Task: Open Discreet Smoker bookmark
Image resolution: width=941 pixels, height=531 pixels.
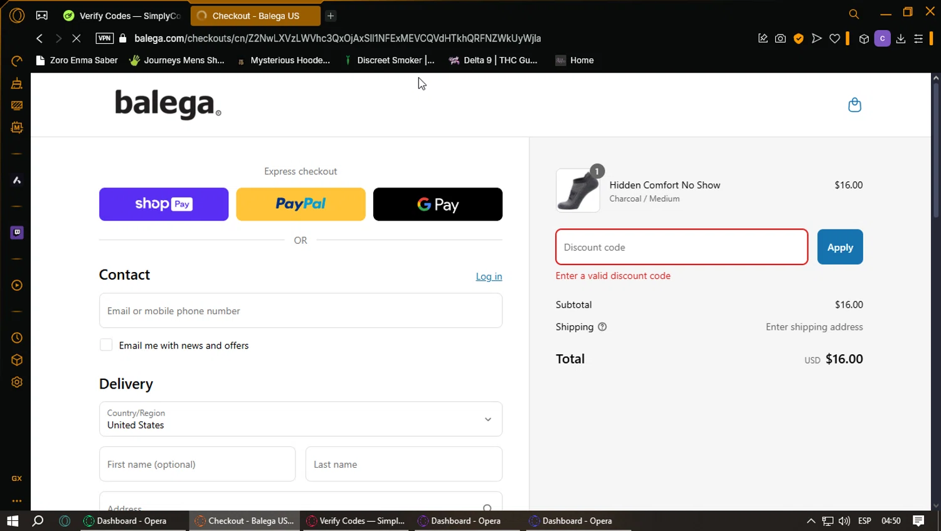Action: tap(389, 60)
